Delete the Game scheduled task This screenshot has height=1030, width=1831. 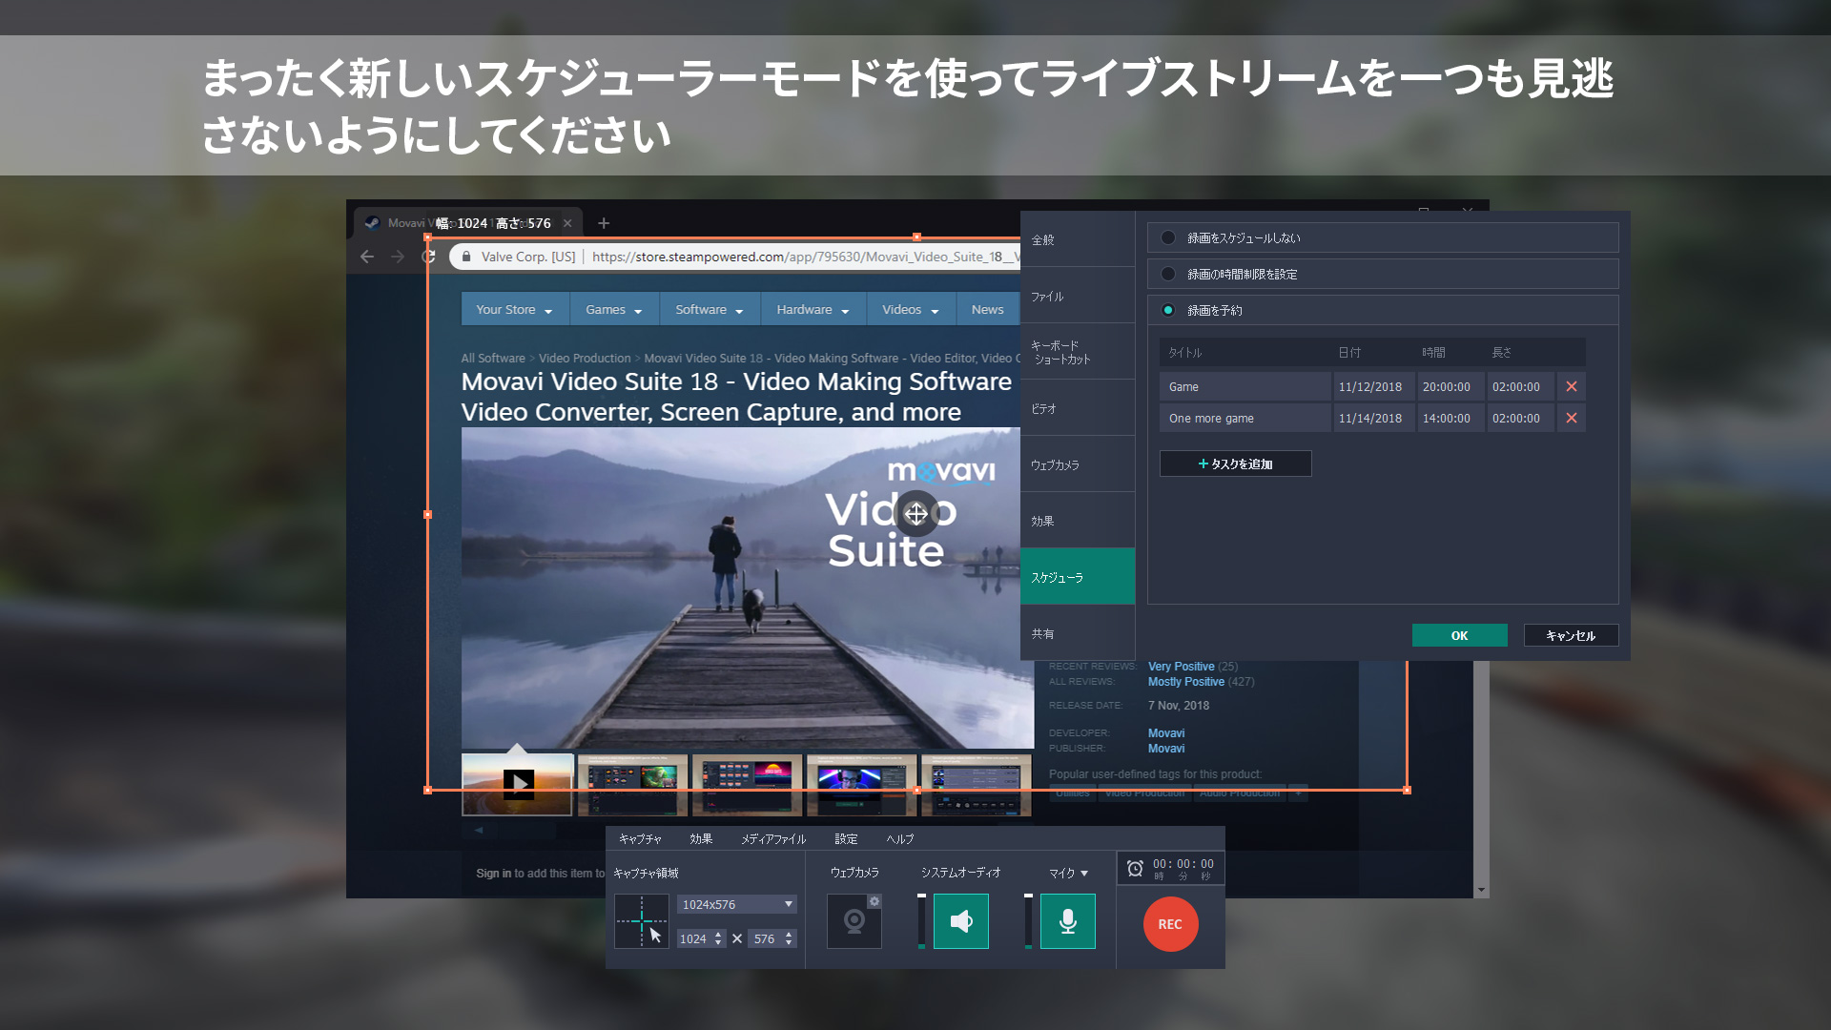point(1572,387)
